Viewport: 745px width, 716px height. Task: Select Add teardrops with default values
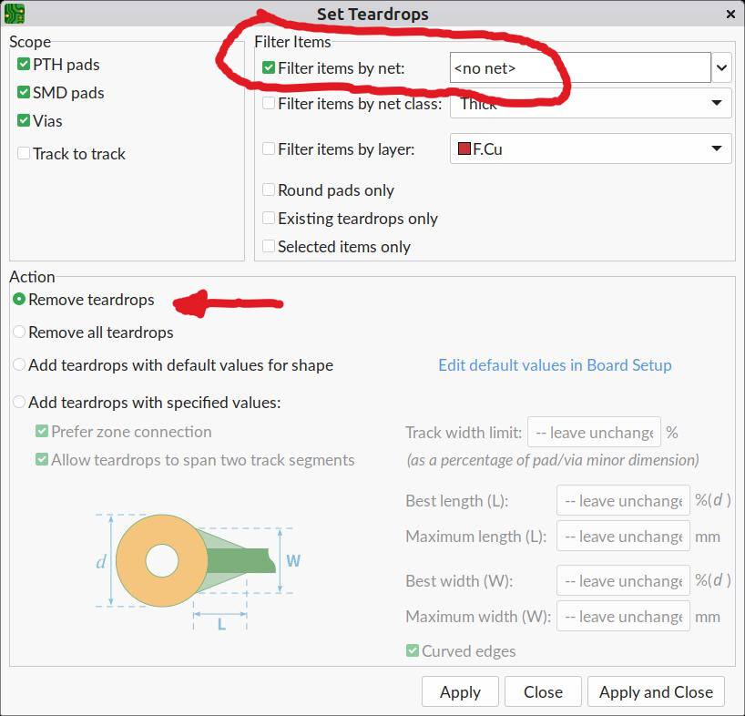(x=19, y=365)
